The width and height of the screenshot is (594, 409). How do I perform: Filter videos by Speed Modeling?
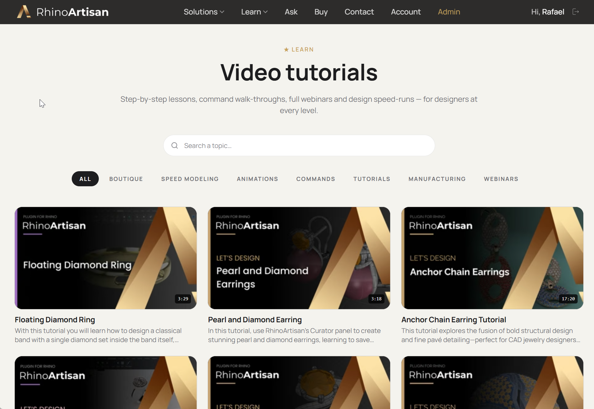(x=190, y=179)
